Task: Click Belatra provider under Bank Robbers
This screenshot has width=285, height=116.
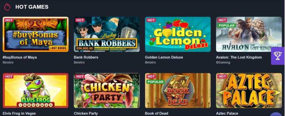Action: (x=79, y=62)
